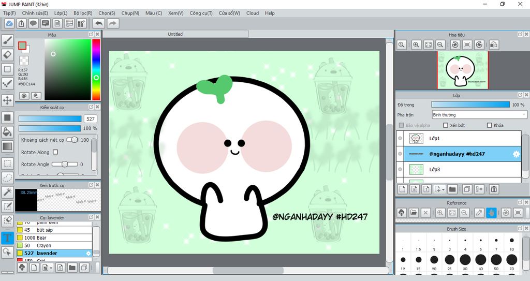Viewport: 530px width, 281px height.
Task: Choose the 50 Crayon brush
Action: [54, 245]
